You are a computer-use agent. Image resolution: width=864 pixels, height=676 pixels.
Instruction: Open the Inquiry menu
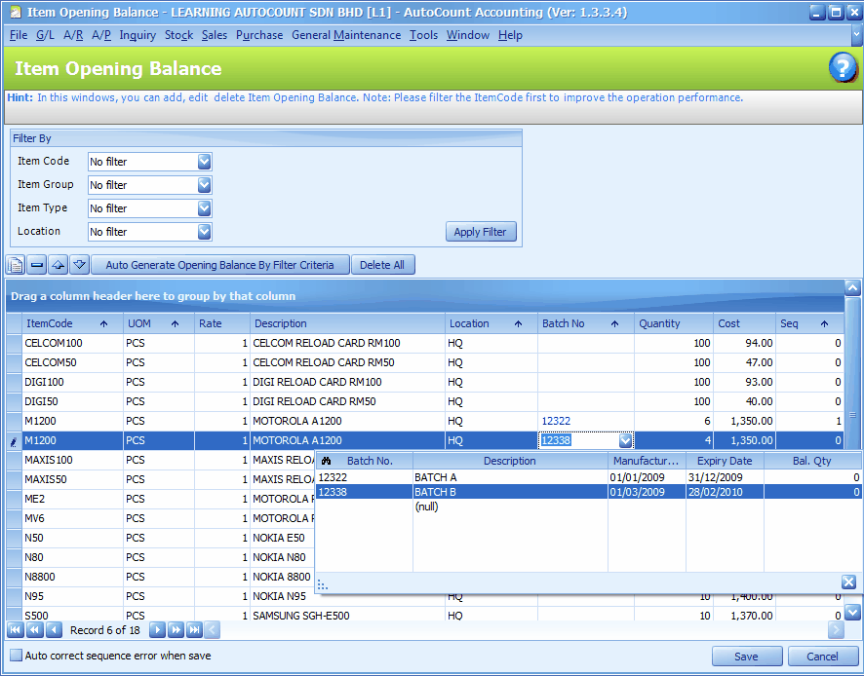[137, 35]
